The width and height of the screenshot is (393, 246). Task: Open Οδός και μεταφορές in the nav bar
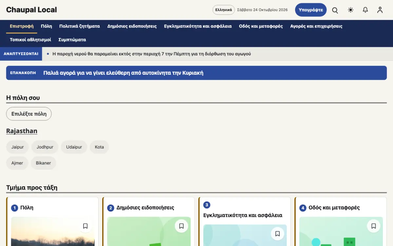261,26
